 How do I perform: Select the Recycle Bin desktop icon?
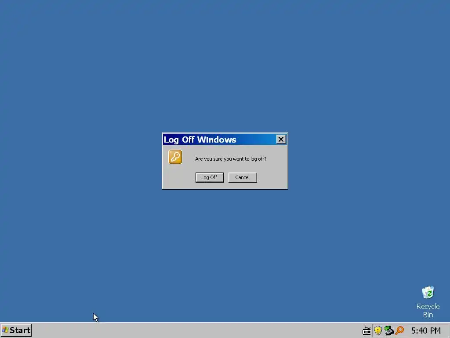(428, 302)
